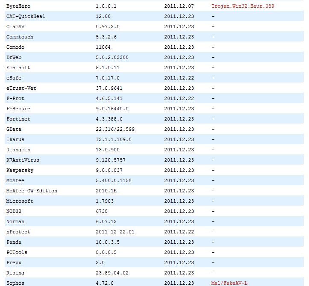
Task: Select the Microsoft antivirus name
Action: click(x=20, y=201)
